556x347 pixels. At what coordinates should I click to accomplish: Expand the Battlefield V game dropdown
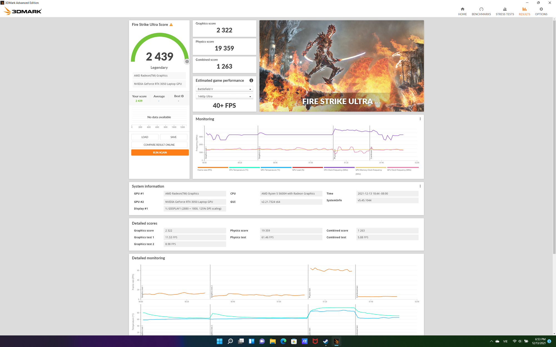[224, 89]
